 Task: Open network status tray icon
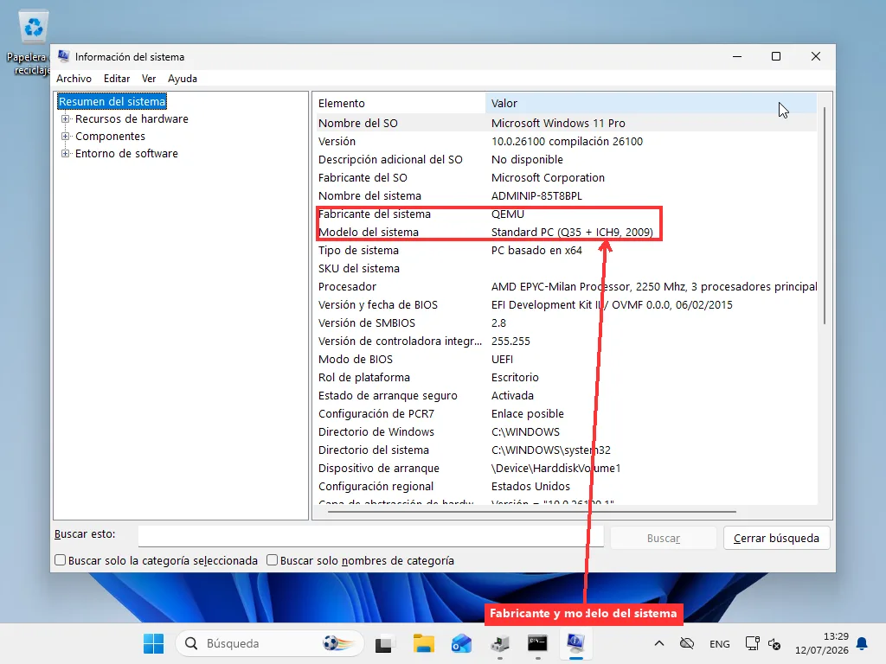pyautogui.click(x=752, y=643)
